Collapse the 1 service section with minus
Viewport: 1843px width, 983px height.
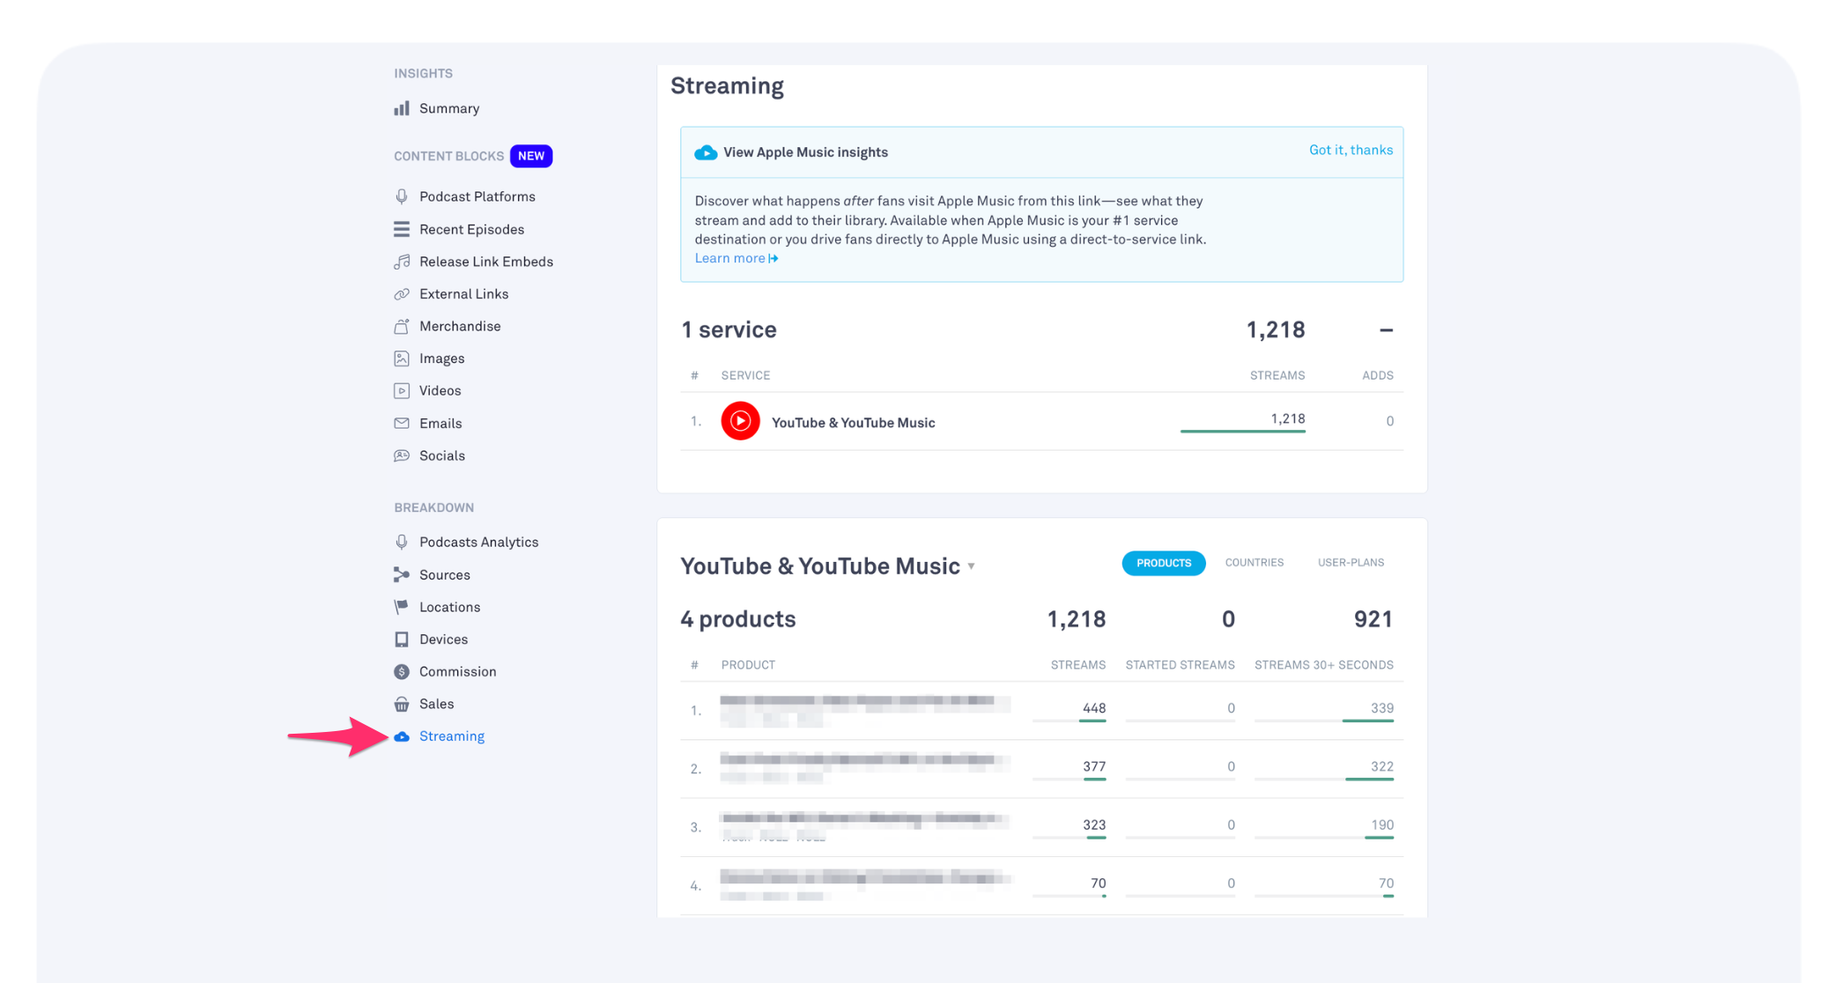point(1386,330)
